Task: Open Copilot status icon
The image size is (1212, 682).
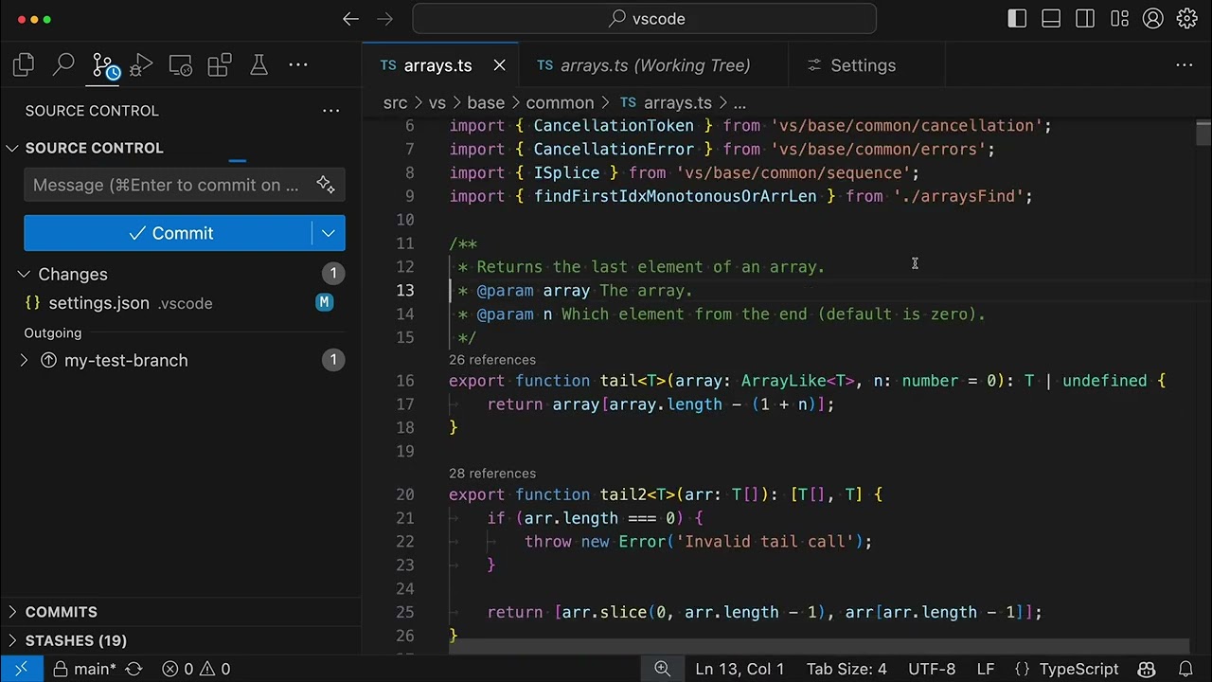Action: (1146, 669)
